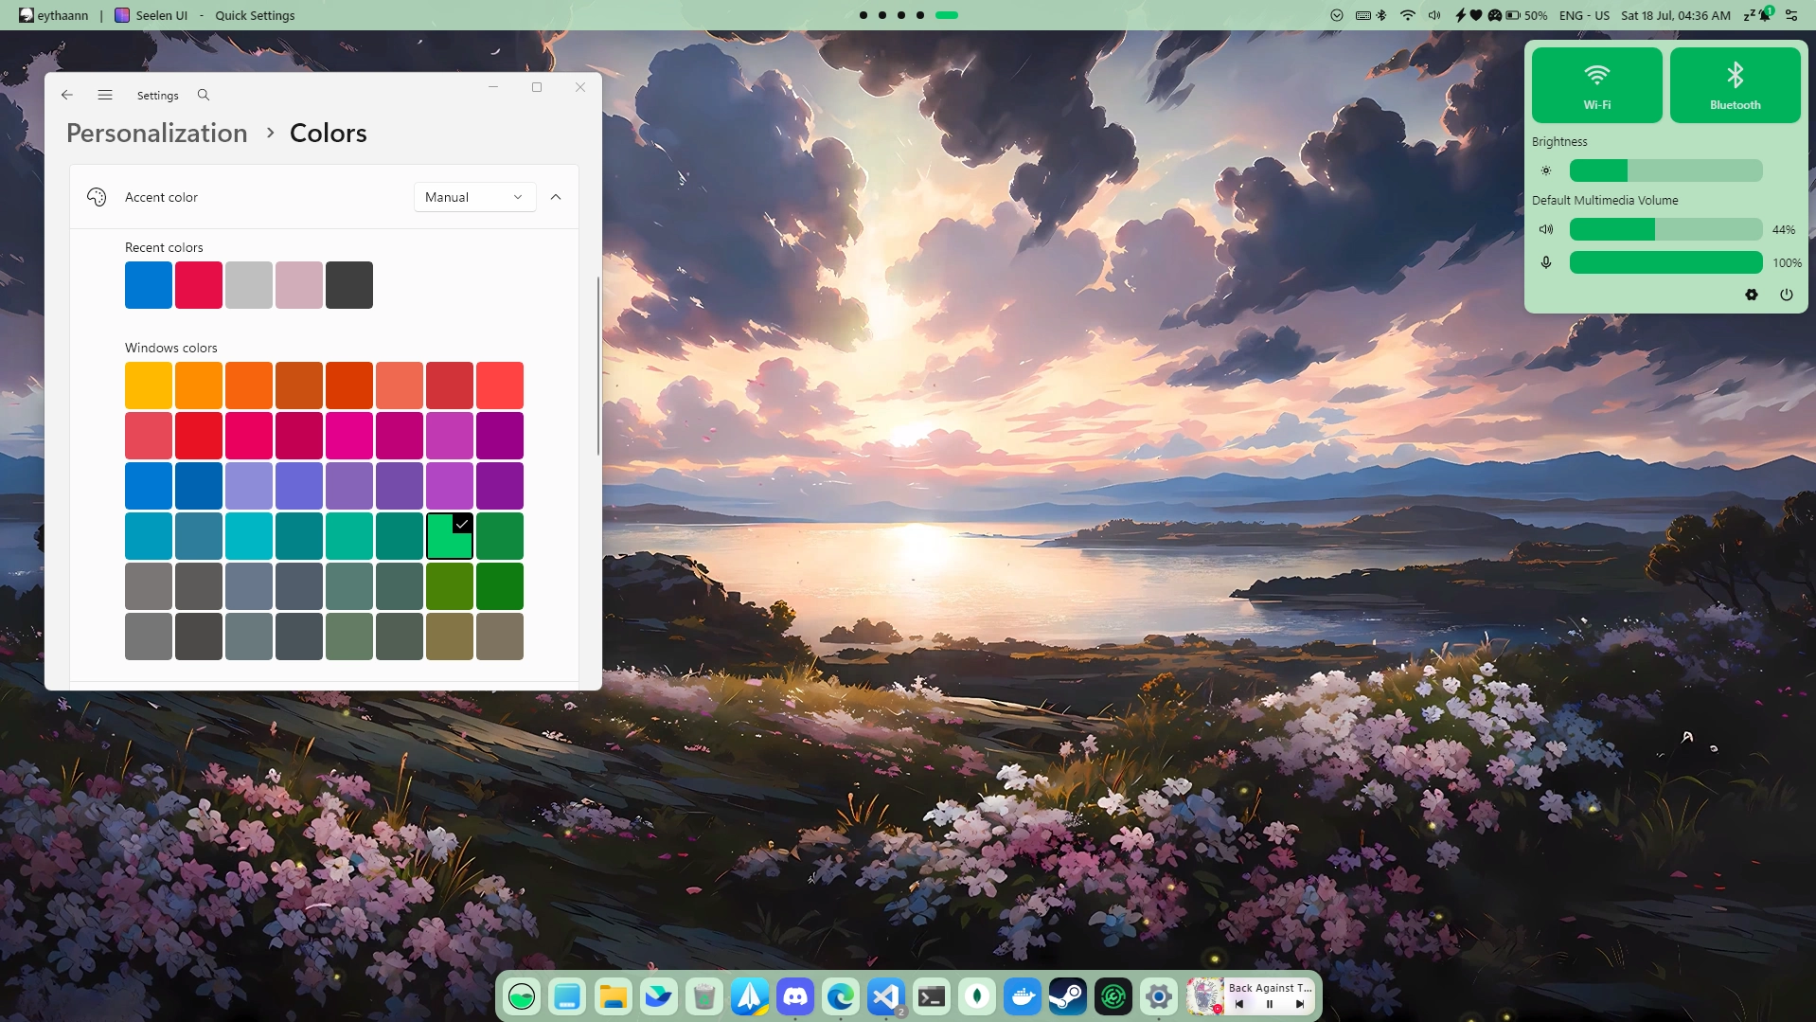Adjust the 44% multimedia volume slider
Viewport: 1816px width, 1022px height.
[x=1666, y=229]
